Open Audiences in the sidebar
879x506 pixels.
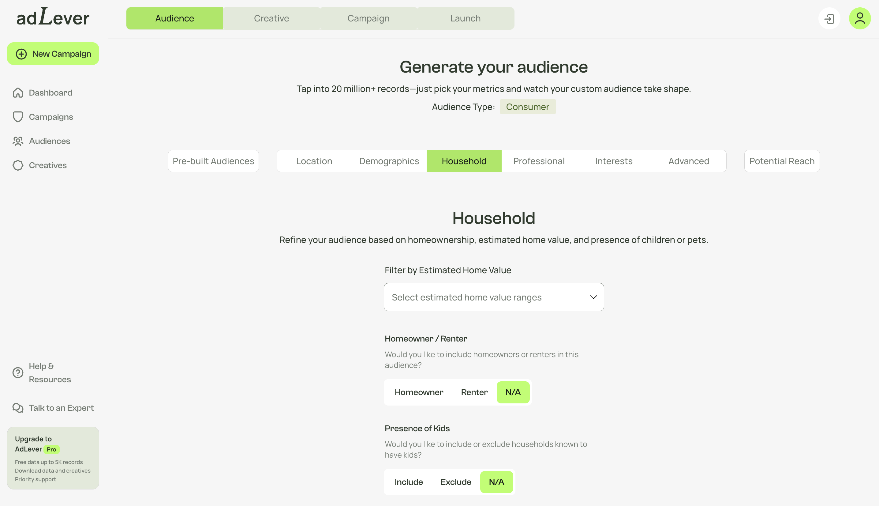pyautogui.click(x=49, y=141)
